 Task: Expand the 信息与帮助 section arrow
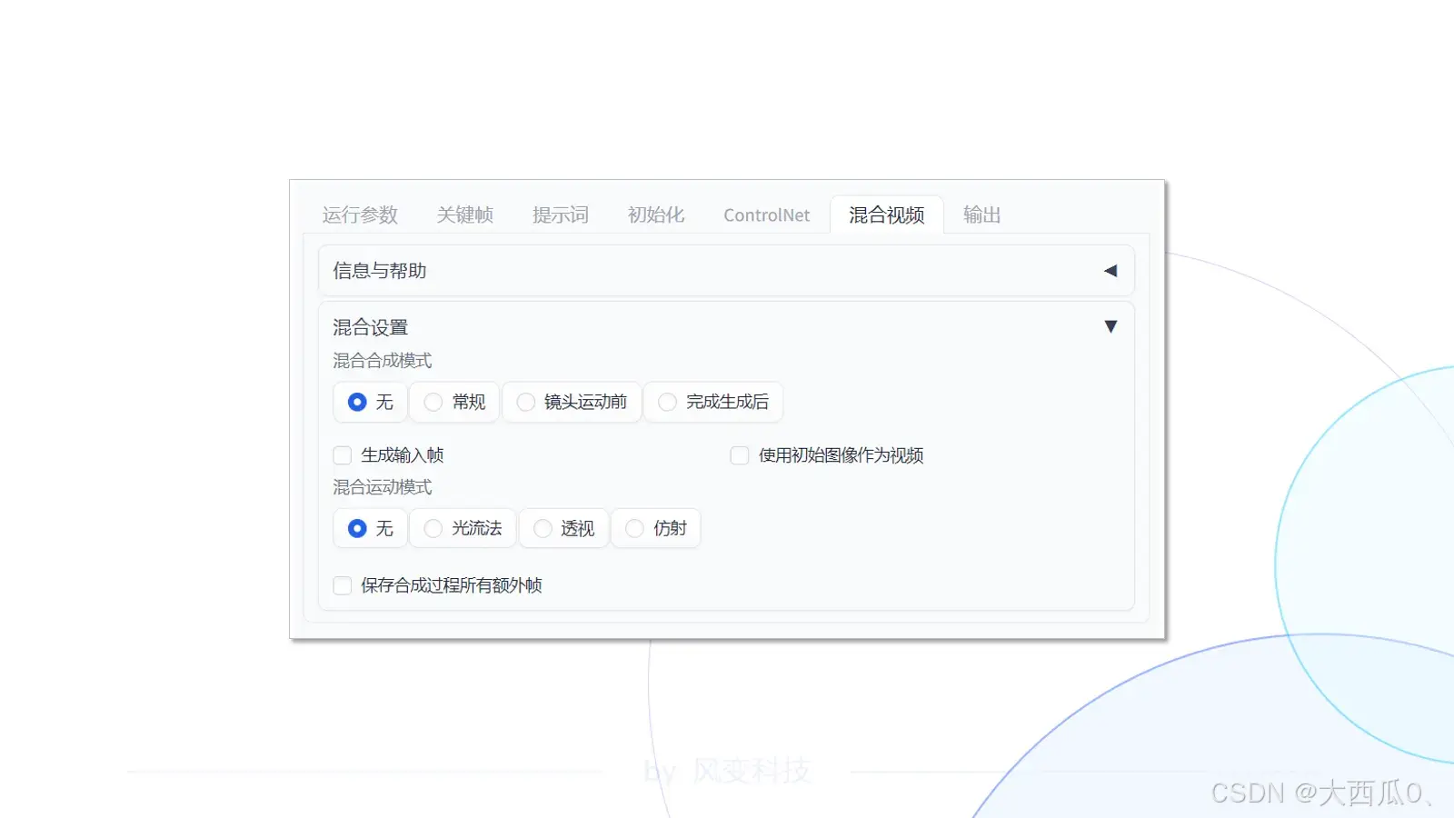click(1110, 271)
